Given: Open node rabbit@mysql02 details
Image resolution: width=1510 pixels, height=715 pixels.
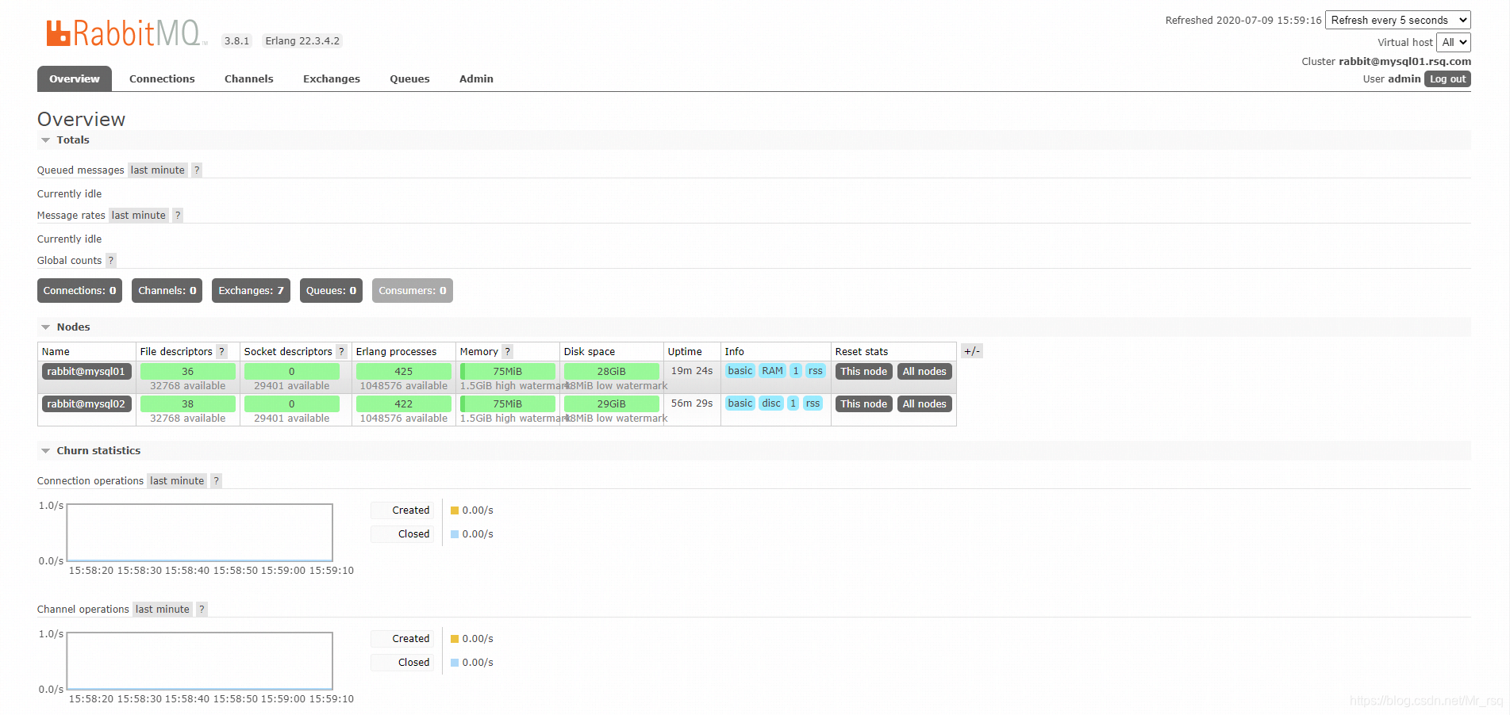Looking at the screenshot, I should click(x=86, y=403).
